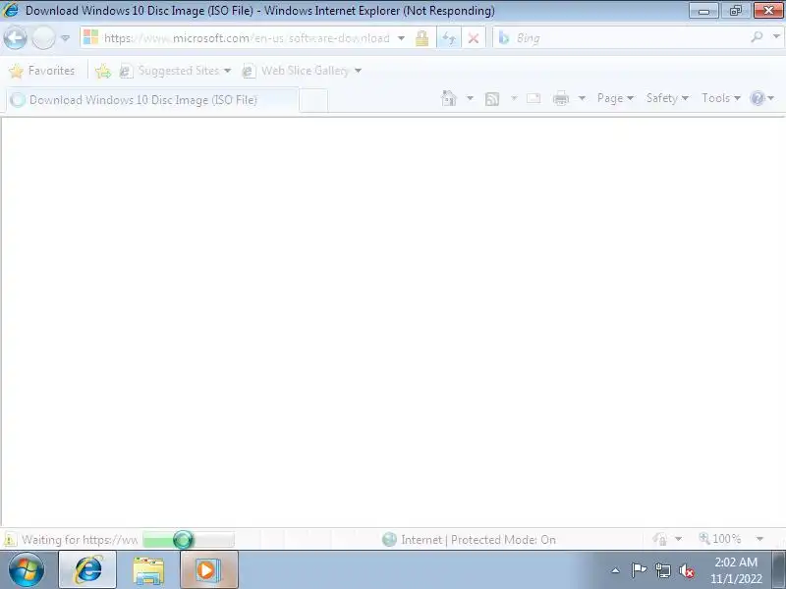This screenshot has height=589, width=786.
Task: Expand the address bar autocomplete dropdown
Action: [x=401, y=38]
